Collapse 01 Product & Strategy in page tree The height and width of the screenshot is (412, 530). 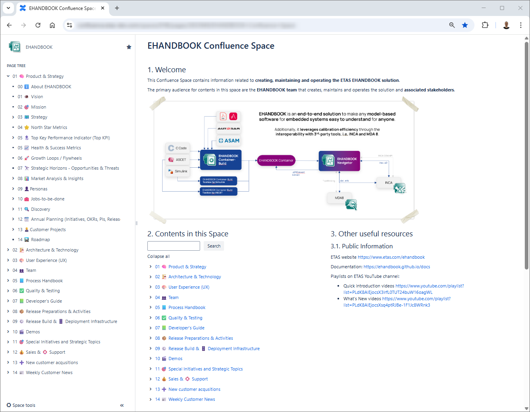tap(8, 76)
